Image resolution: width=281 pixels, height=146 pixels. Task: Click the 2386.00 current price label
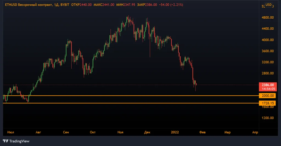268,85
